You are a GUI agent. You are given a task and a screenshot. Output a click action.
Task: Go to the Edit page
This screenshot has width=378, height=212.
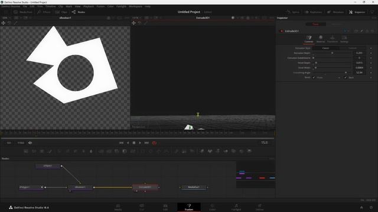[x=165, y=207]
